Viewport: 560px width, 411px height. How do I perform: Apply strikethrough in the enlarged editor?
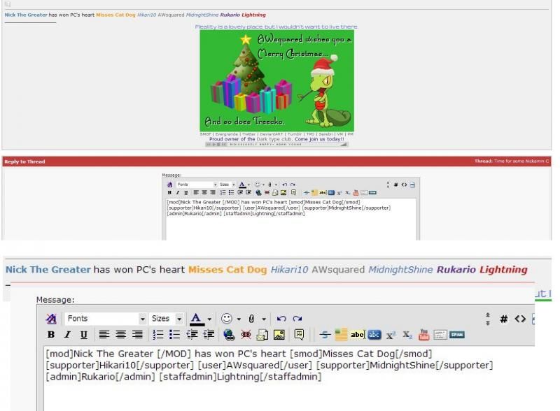pyautogui.click(x=325, y=335)
